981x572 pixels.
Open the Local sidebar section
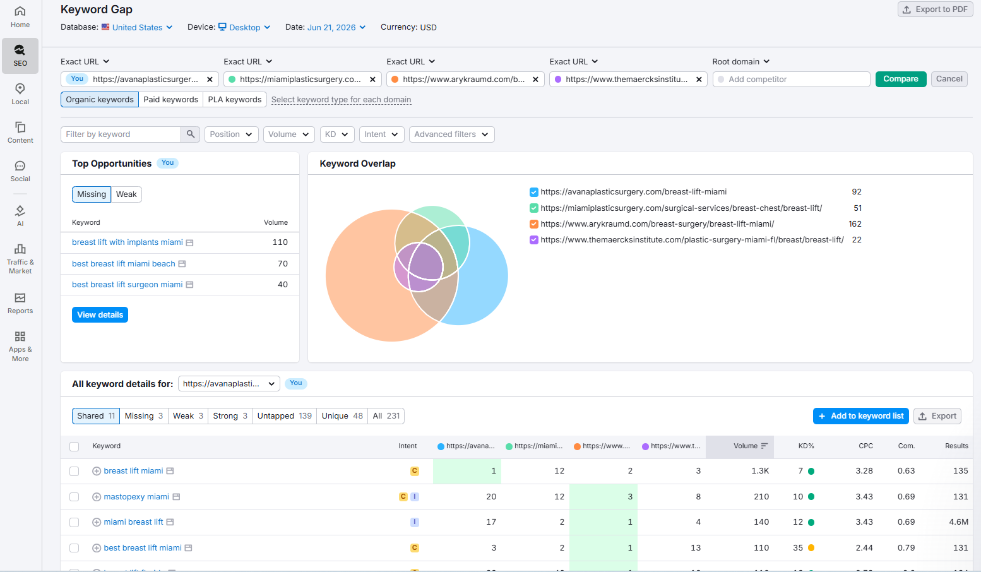pos(20,94)
